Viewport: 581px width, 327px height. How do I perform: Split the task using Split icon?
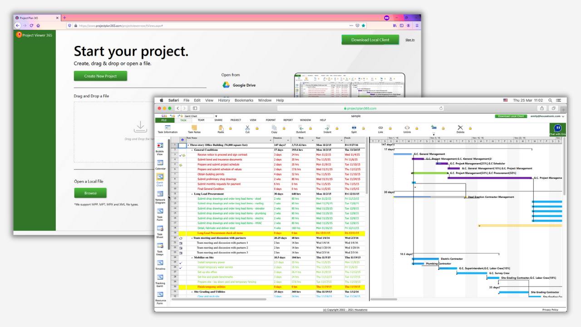click(354, 128)
